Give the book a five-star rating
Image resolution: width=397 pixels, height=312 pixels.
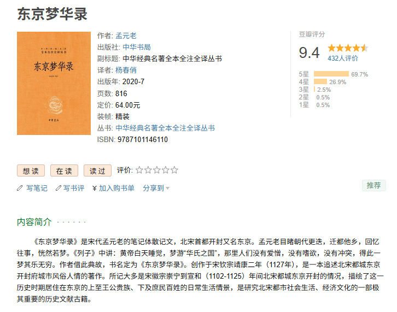tap(174, 170)
